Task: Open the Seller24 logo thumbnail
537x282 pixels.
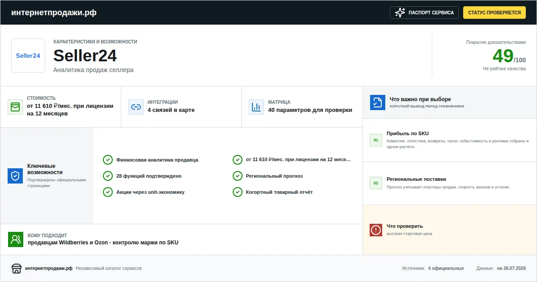Action: click(28, 56)
